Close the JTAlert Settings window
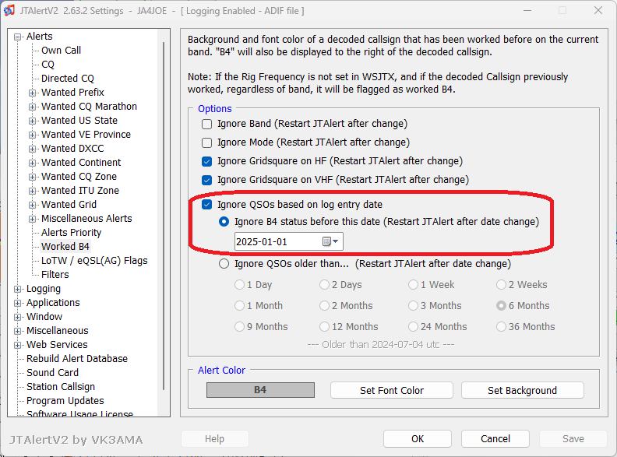The width and height of the screenshot is (617, 457). pyautogui.click(x=598, y=10)
